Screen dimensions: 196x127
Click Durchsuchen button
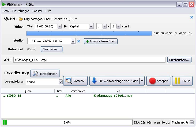click(179, 60)
